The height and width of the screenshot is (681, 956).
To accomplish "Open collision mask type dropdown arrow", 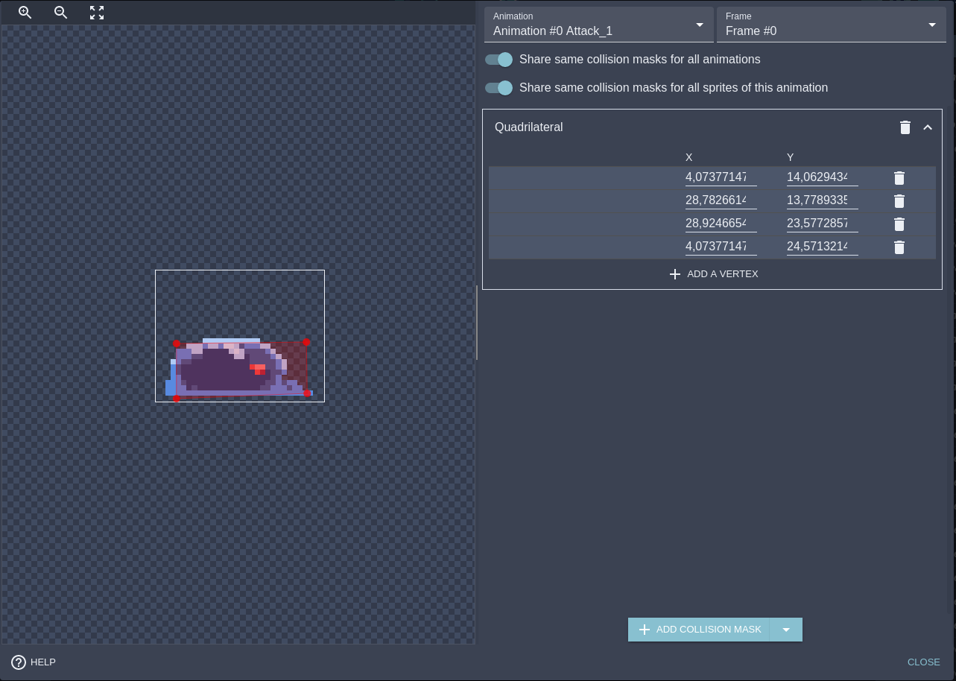I will click(x=786, y=630).
